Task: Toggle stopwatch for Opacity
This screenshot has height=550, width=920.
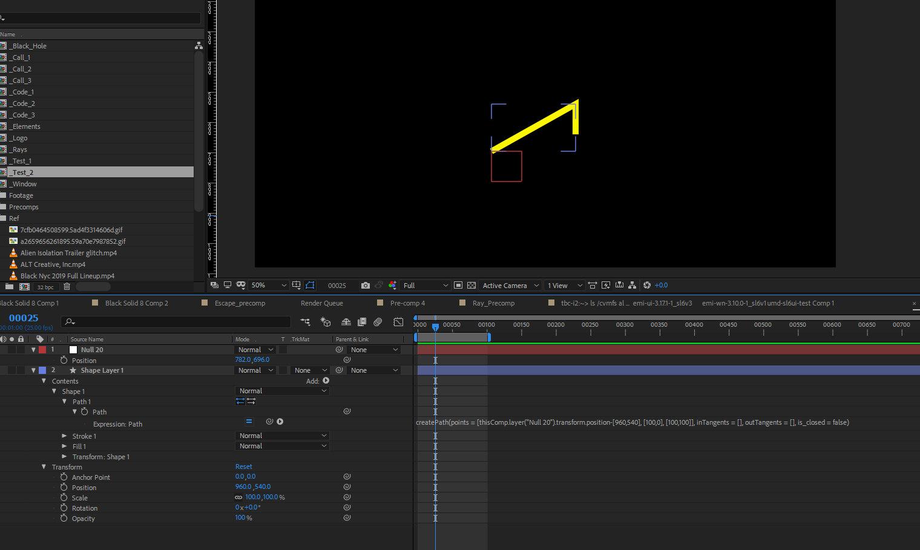Action: 64,518
